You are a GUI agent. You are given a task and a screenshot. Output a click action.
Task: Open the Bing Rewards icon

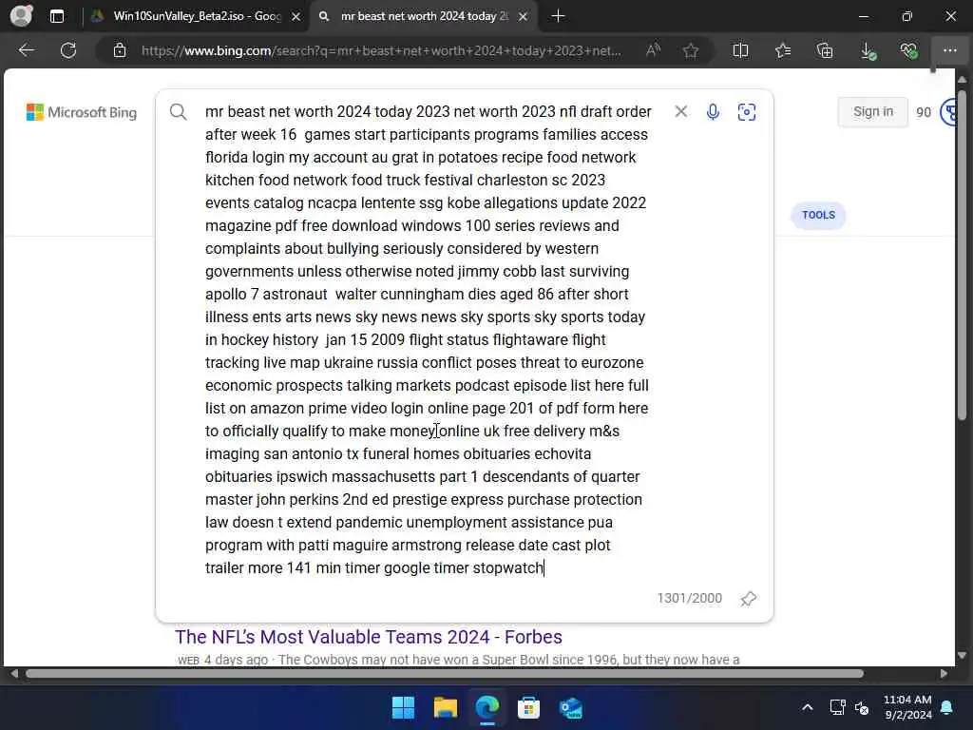[948, 112]
